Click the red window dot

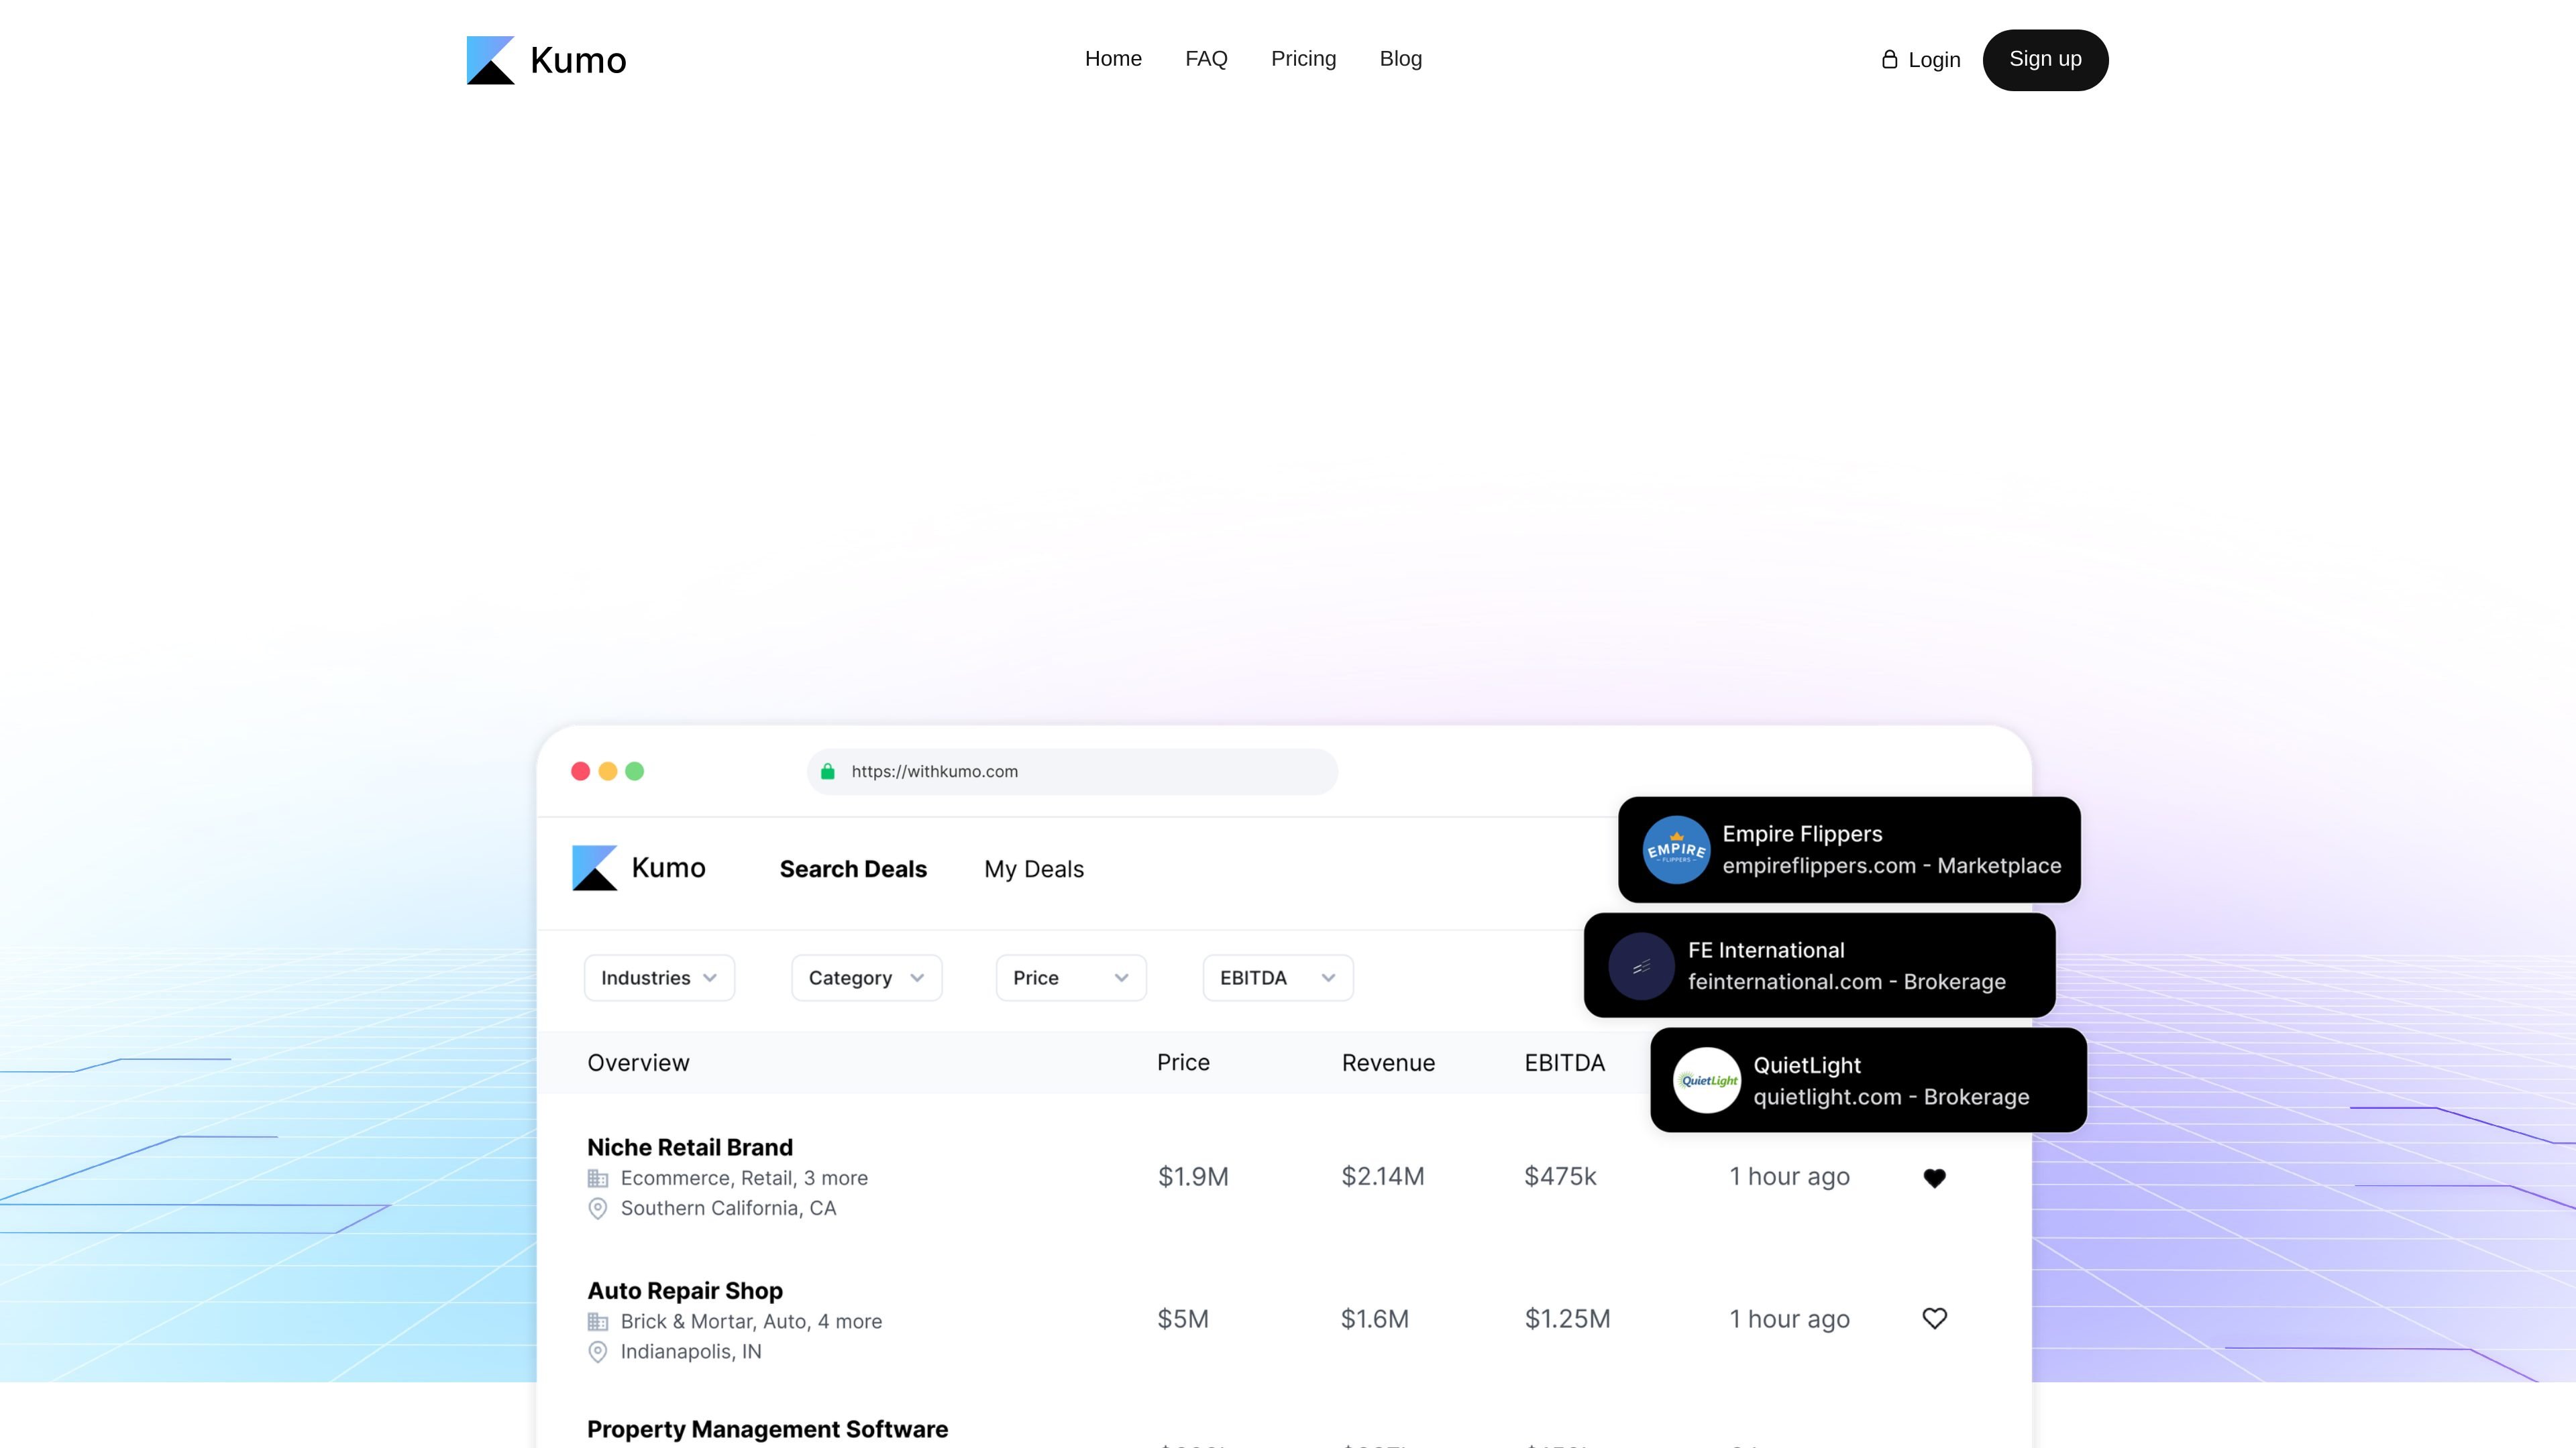click(x=580, y=772)
